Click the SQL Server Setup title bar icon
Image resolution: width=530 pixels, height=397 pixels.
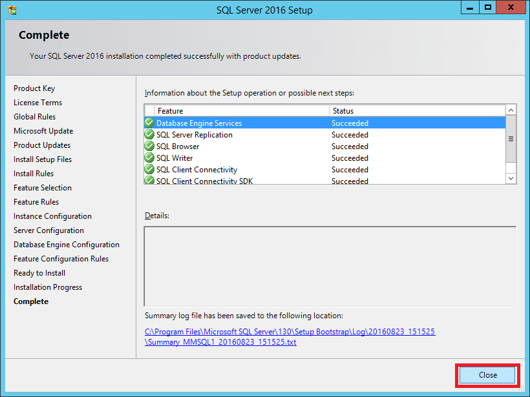click(x=12, y=10)
